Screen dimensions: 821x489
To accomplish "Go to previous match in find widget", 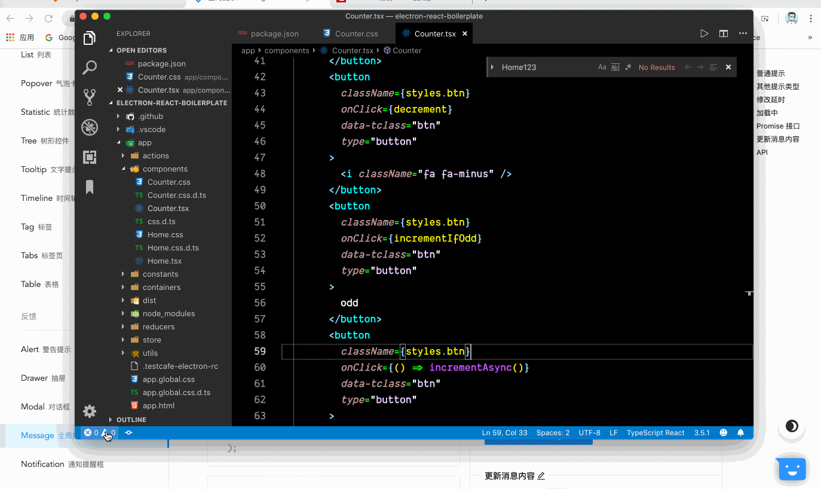I will click(x=688, y=68).
